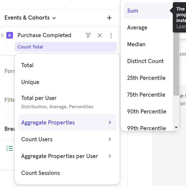Choose Unique from the measurement menu
186x187 pixels.
(x=67, y=82)
